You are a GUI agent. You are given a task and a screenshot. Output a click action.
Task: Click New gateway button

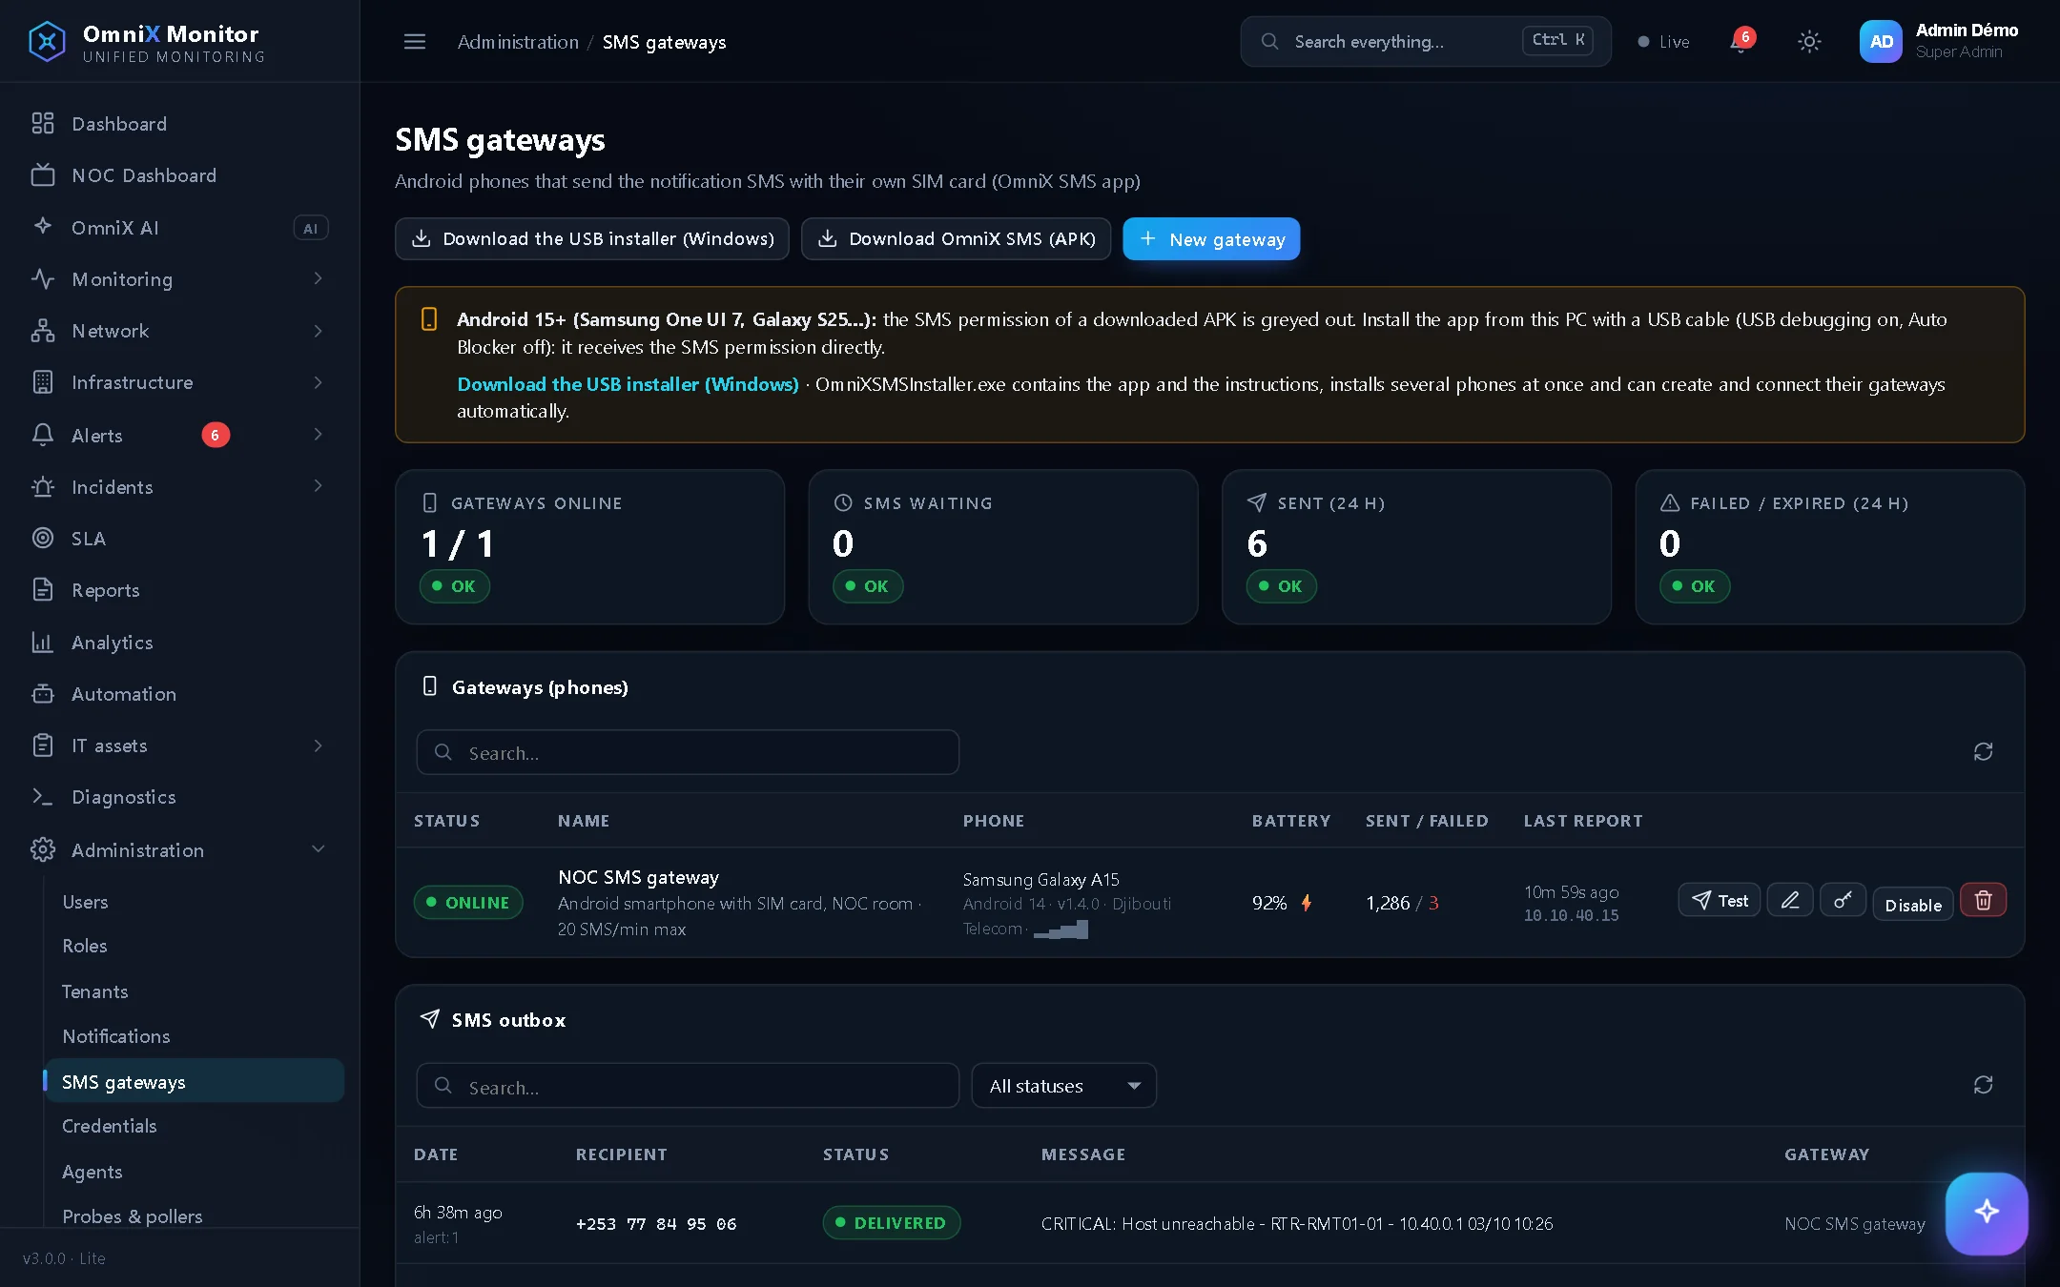(1211, 238)
